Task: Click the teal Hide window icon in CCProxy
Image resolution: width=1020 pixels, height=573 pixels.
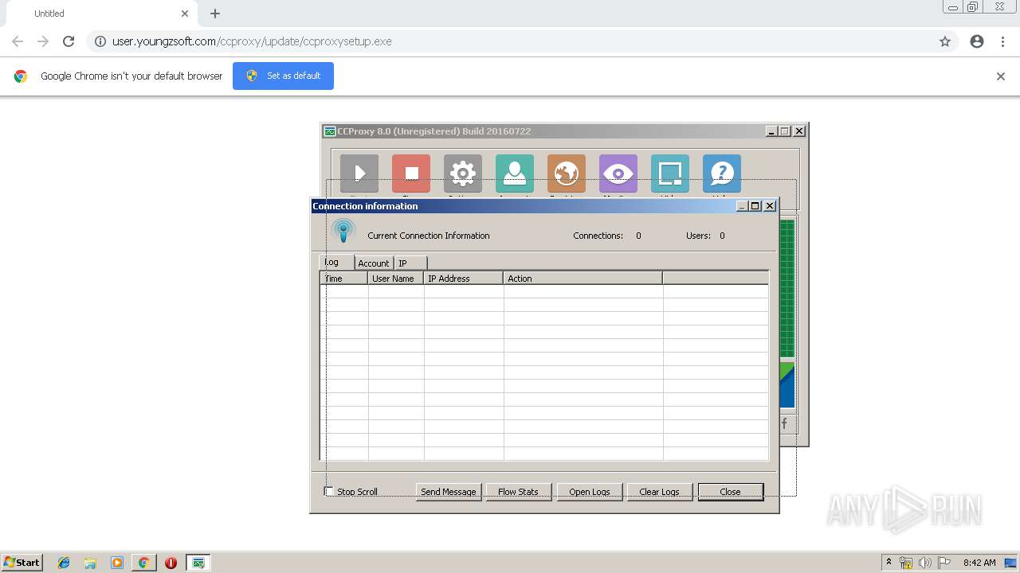Action: (670, 173)
